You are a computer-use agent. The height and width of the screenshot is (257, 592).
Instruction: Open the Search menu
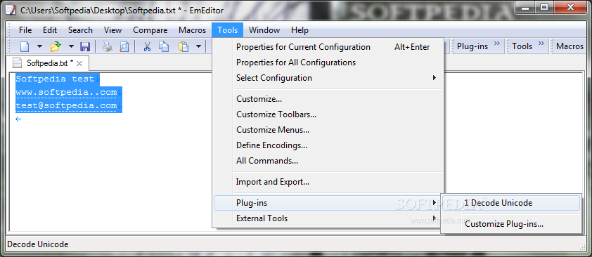click(x=80, y=30)
